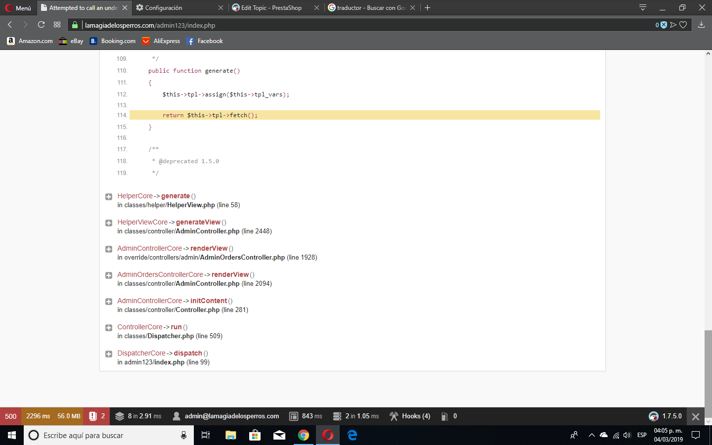Viewport: 712px width, 445px height.
Task: Go forward to the next page
Action: [25, 25]
